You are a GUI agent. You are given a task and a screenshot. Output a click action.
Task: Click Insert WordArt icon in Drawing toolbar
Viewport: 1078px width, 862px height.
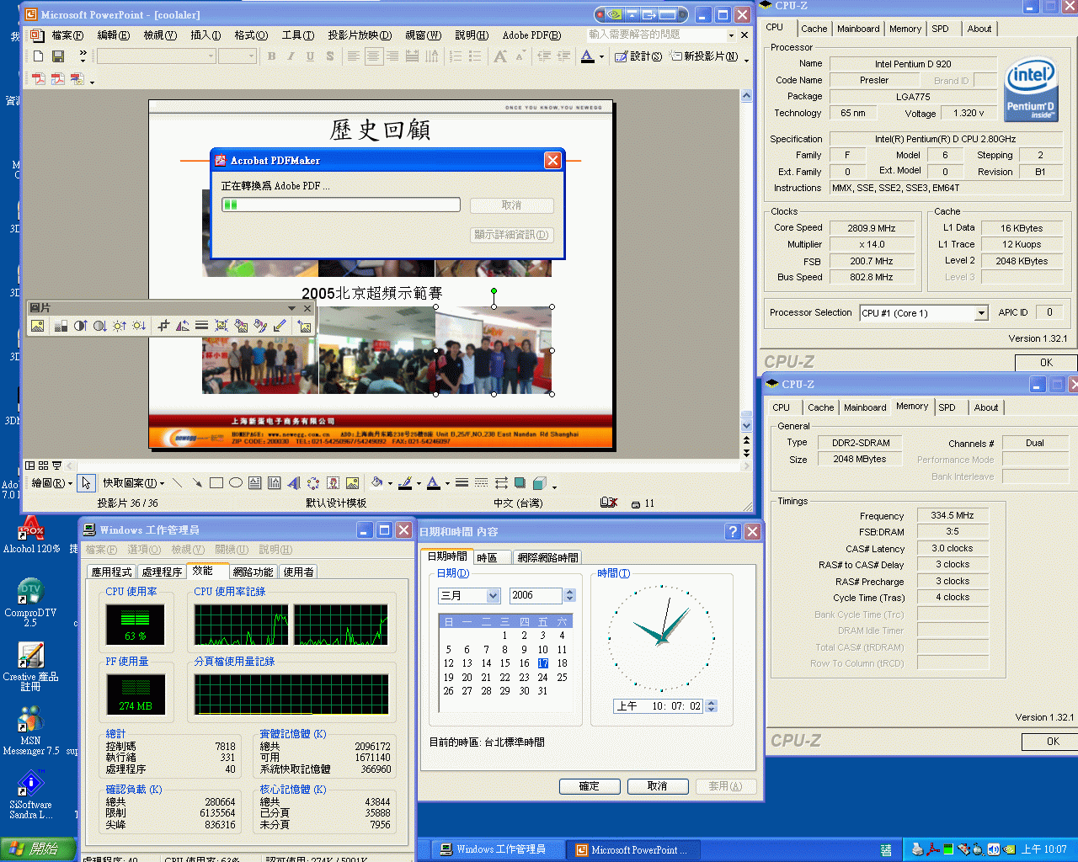coord(294,483)
